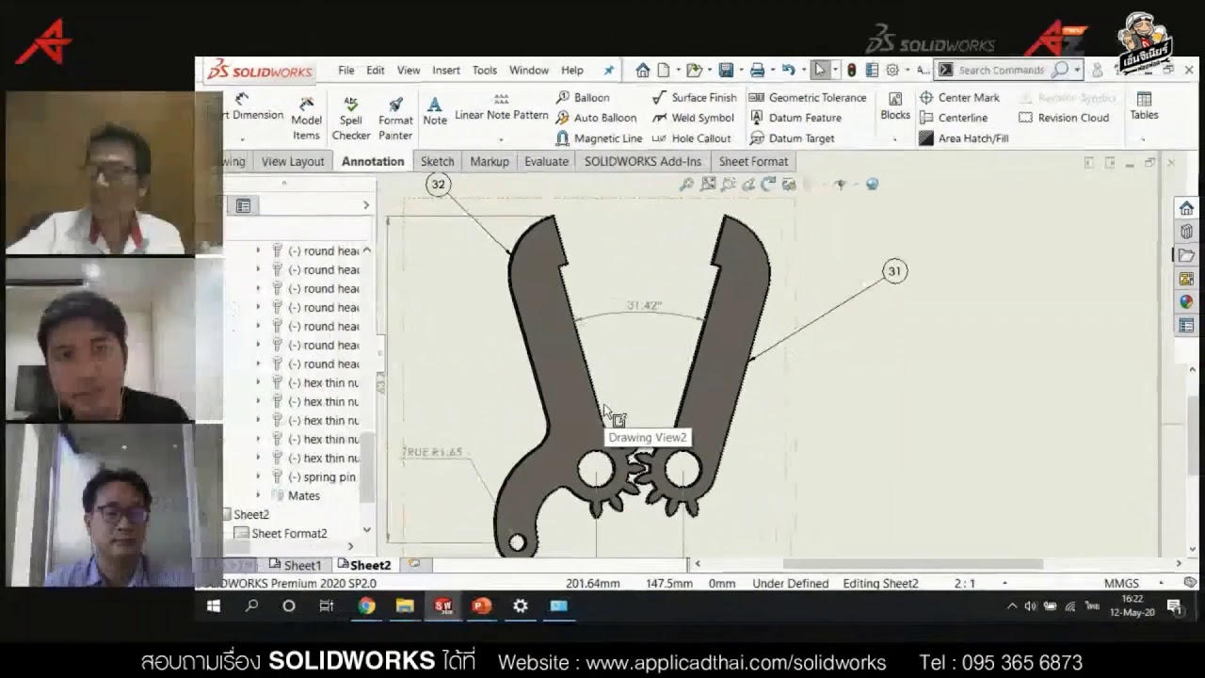
Task: Expand the Linear Note Pattern dropdown arrow
Action: (x=502, y=138)
